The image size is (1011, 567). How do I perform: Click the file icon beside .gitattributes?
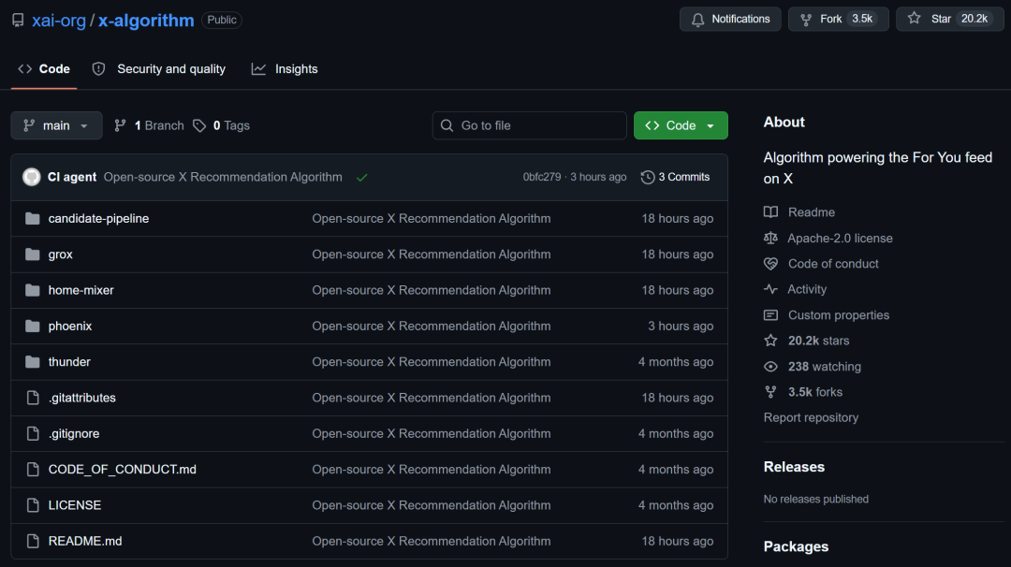(33, 398)
